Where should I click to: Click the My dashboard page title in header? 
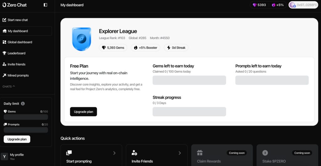pos(72,5)
